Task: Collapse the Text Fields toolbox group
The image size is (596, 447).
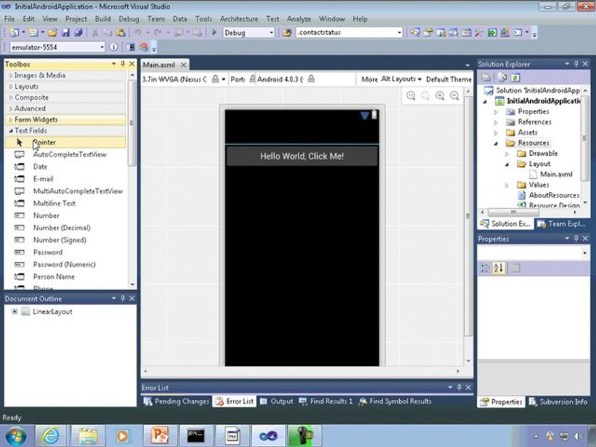Action: [11, 131]
